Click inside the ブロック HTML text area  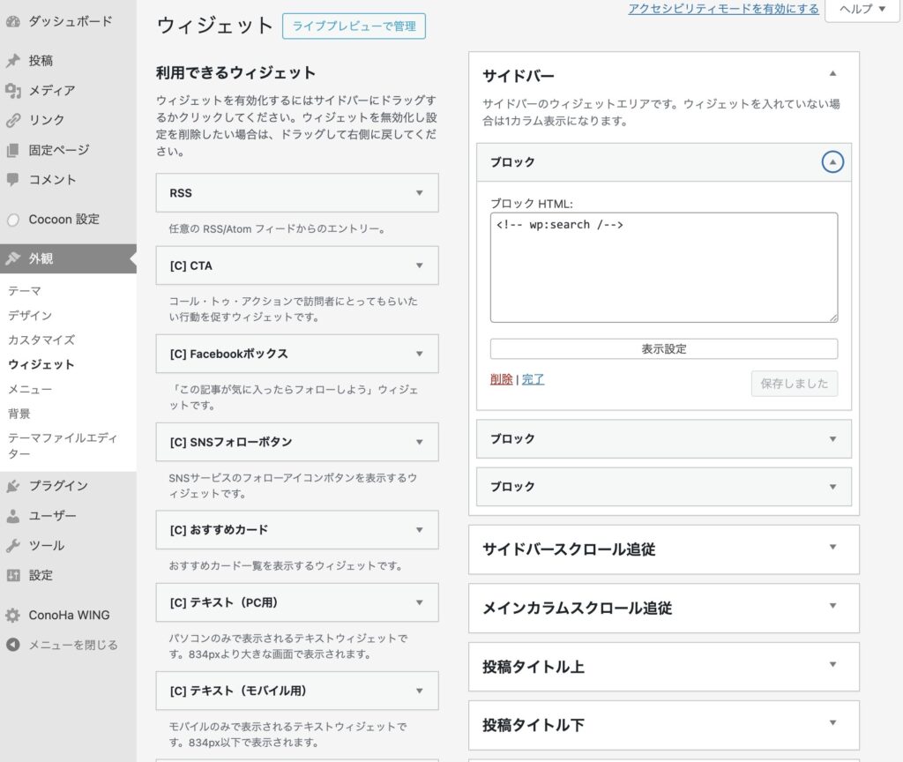point(663,267)
